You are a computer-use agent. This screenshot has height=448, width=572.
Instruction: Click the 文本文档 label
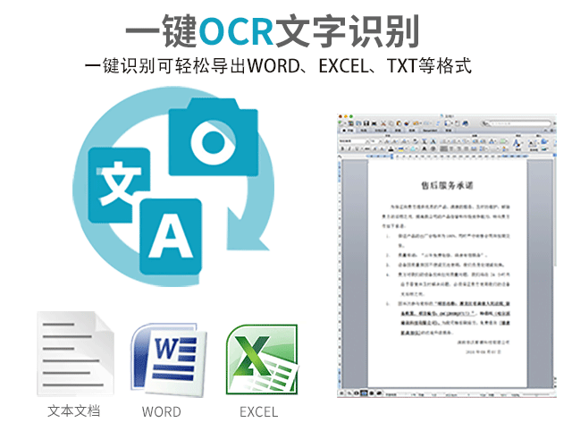click(x=74, y=411)
